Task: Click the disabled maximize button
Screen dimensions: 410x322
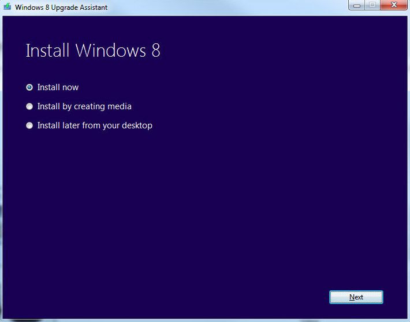Action: (372, 5)
